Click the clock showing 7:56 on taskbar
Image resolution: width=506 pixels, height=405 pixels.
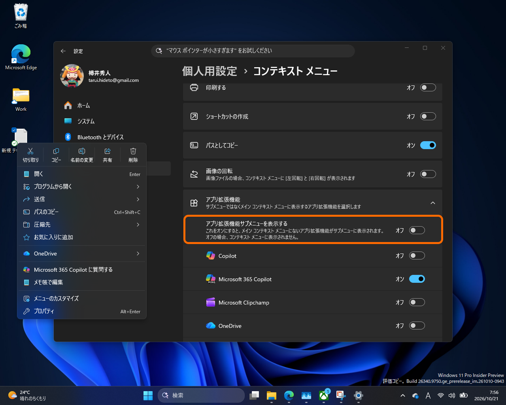pyautogui.click(x=486, y=396)
